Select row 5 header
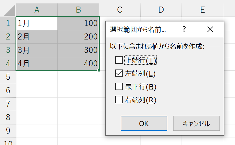The height and width of the screenshot is (145, 235). point(8,77)
